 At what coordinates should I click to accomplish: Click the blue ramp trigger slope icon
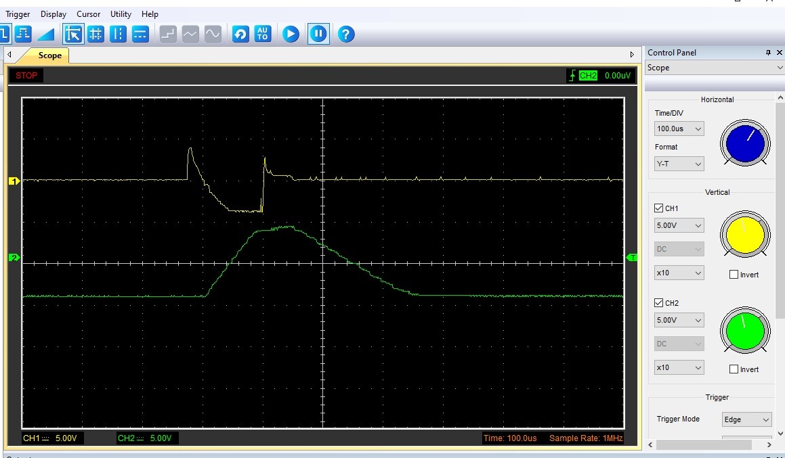click(45, 34)
